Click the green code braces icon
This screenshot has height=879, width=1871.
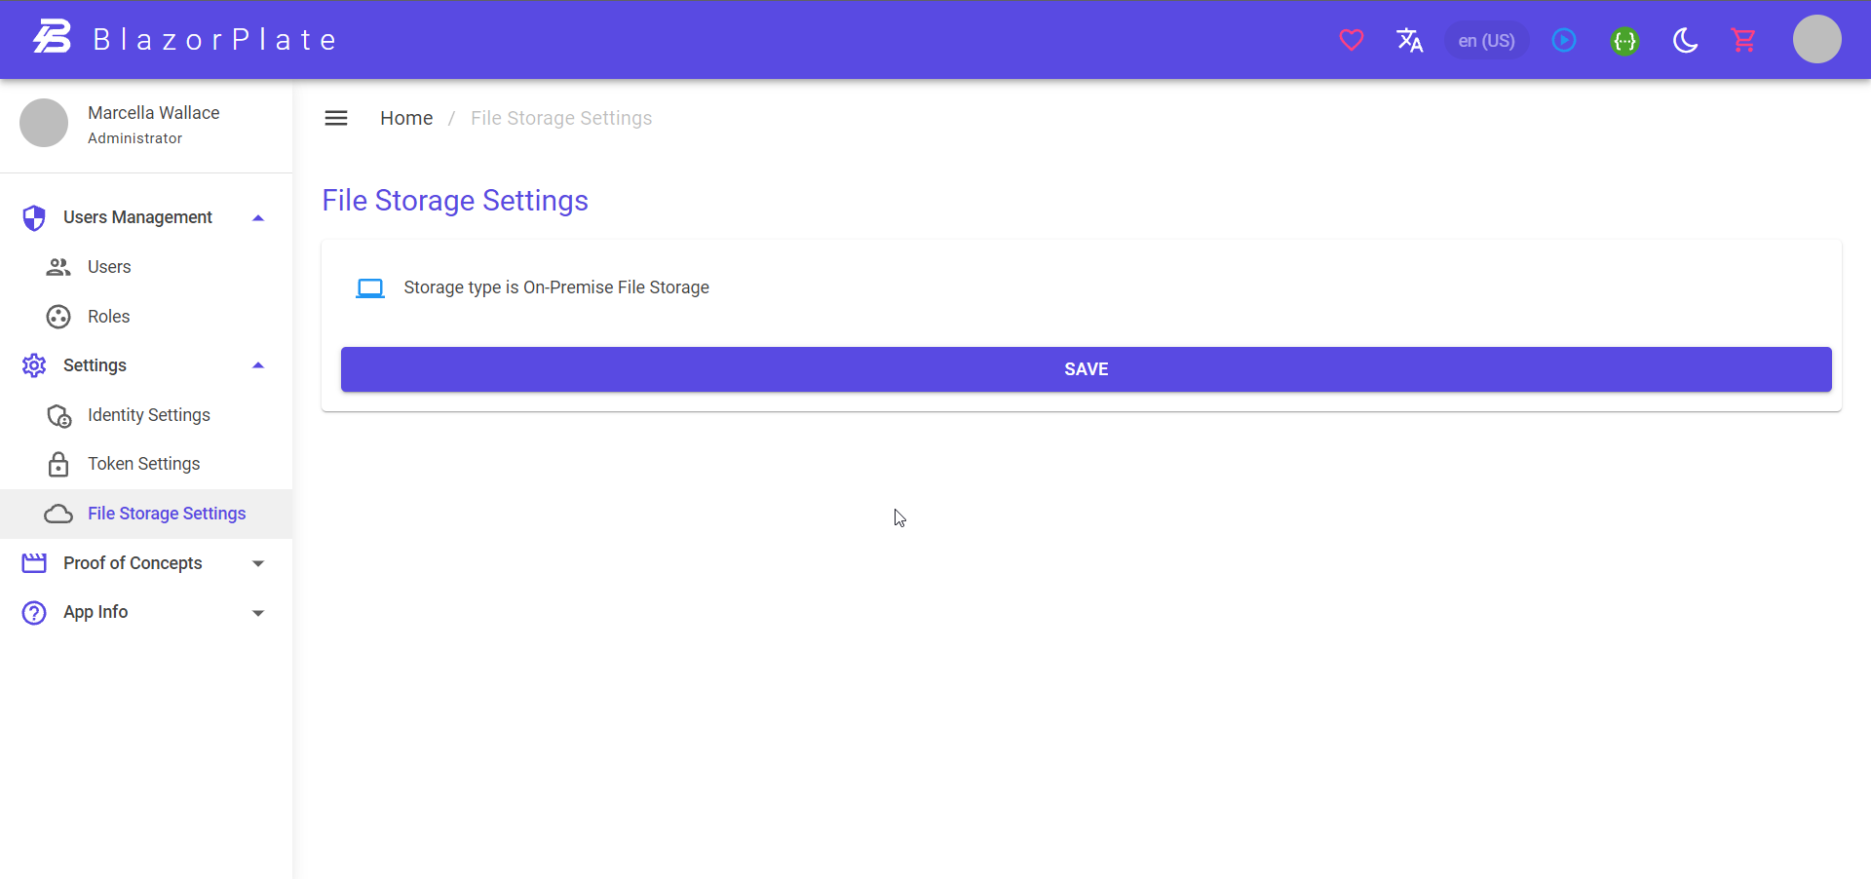coord(1625,40)
